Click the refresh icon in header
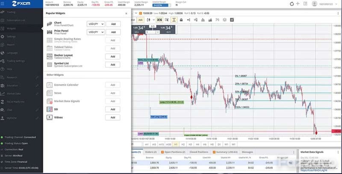Image resolution: width=342 pixels, height=174 pixels. 292,4
